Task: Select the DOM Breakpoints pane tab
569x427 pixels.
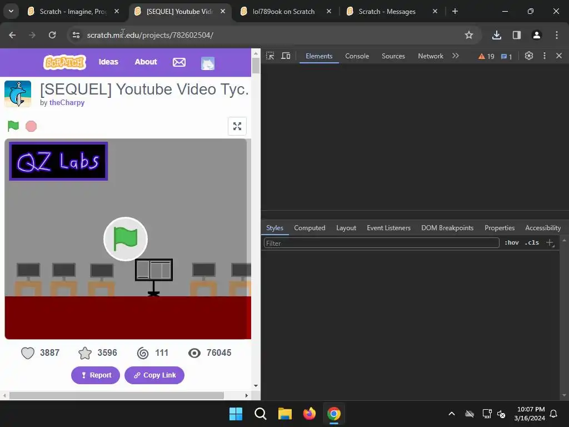Action: click(447, 227)
